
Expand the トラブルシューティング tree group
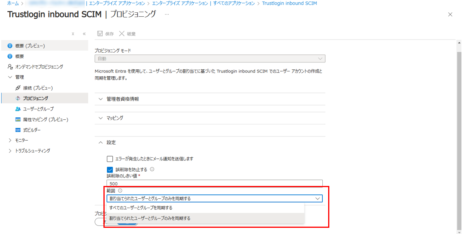click(x=10, y=150)
